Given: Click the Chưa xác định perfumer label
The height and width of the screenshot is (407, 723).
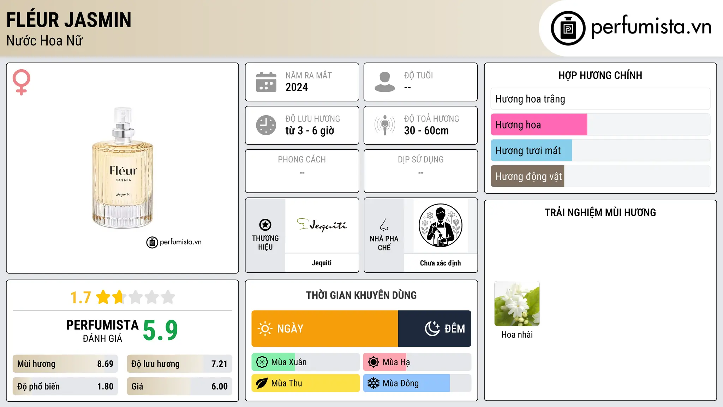Looking at the screenshot, I should [440, 263].
